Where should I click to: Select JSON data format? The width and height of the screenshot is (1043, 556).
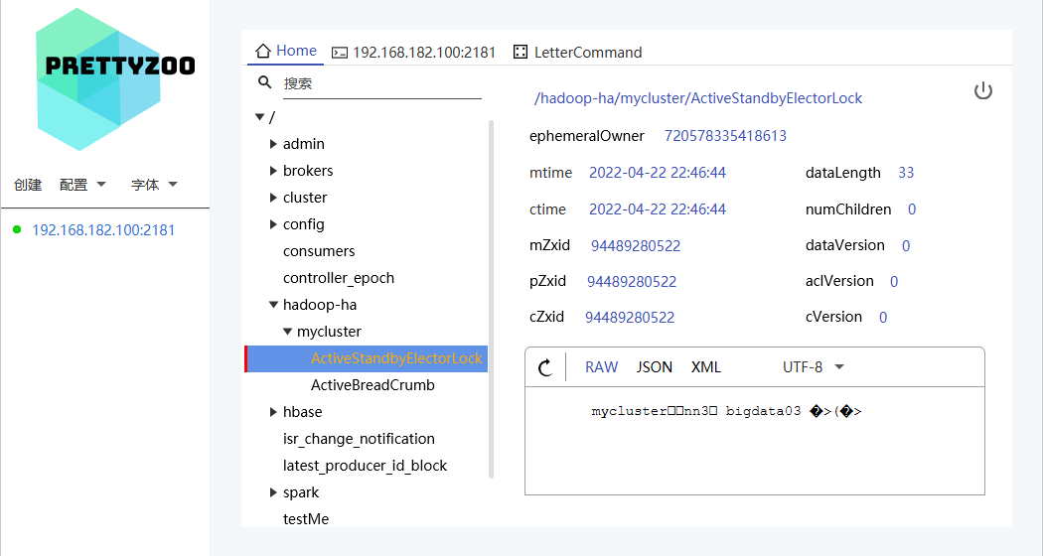(654, 367)
